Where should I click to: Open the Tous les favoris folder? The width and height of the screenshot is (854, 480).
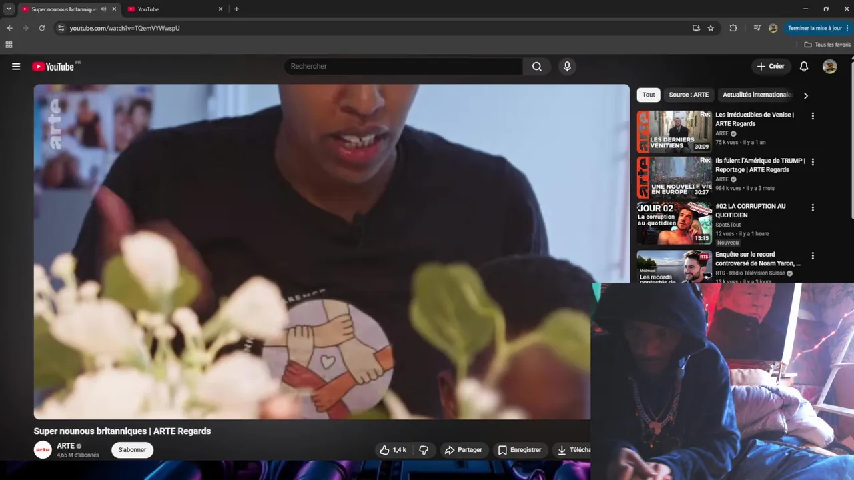pos(827,45)
